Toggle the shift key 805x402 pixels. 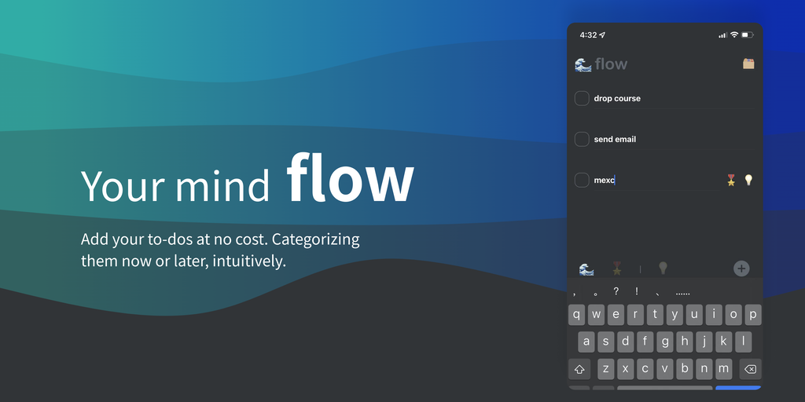pyautogui.click(x=579, y=369)
